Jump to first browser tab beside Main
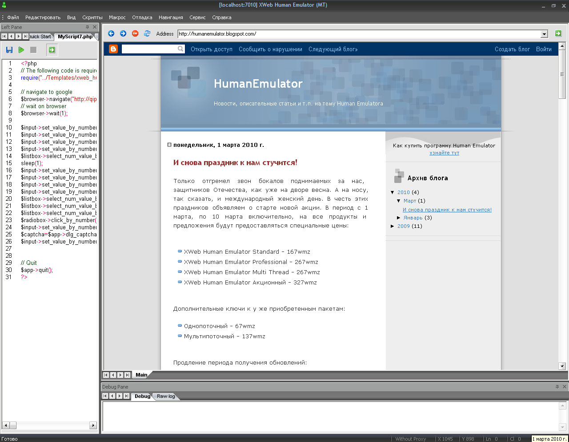The image size is (569, 442). (106, 375)
